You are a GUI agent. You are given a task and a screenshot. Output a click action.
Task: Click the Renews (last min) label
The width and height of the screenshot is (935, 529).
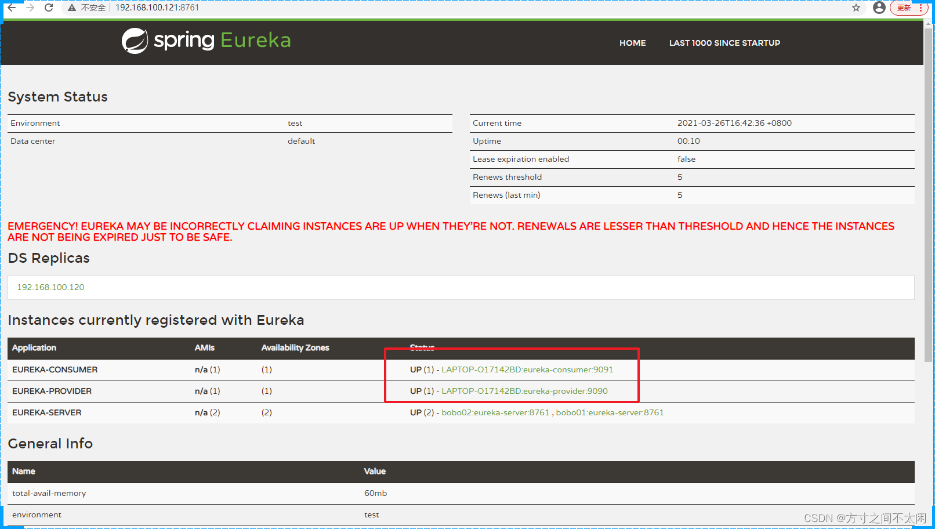click(506, 195)
